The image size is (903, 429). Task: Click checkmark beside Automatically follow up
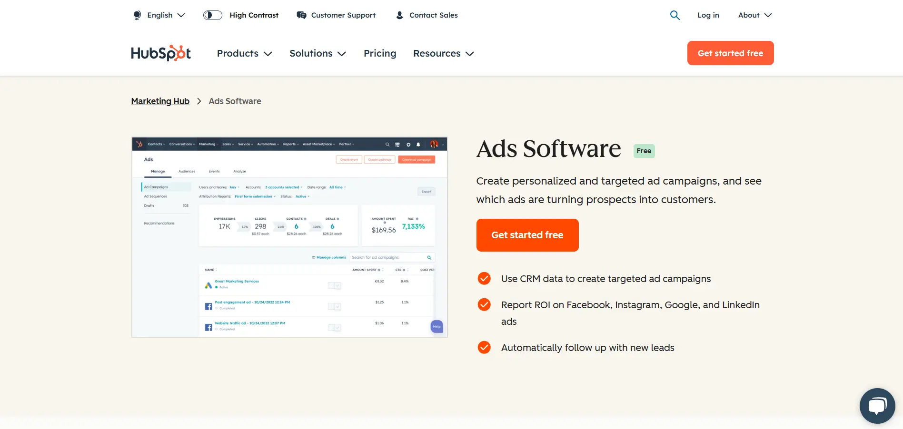pos(484,347)
